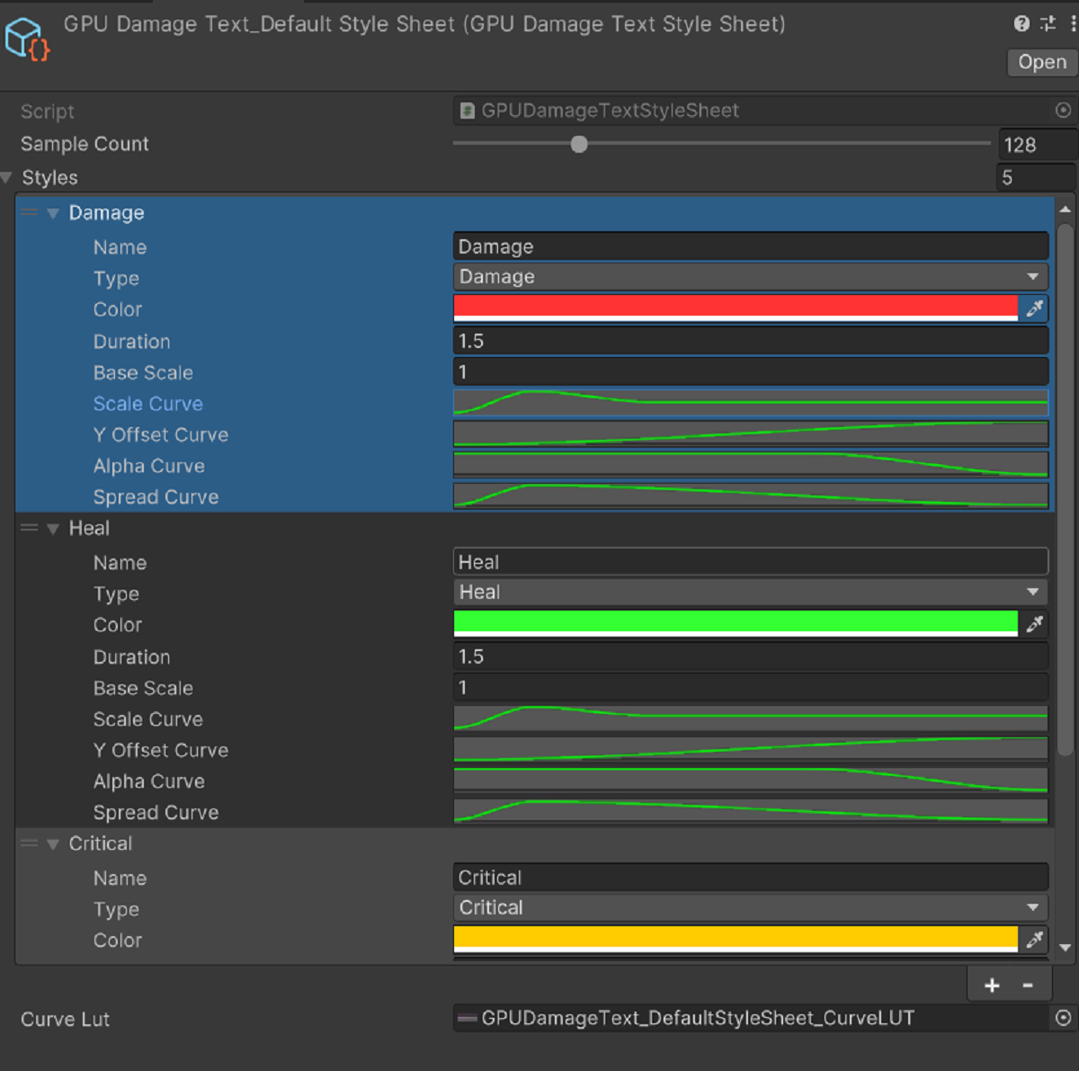The width and height of the screenshot is (1079, 1071).
Task: Click the ScriptableObject asset icon in header
Action: (x=27, y=40)
